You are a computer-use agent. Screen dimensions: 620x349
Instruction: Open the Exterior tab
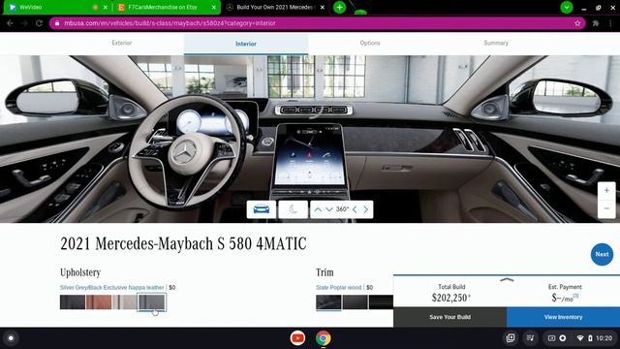(x=122, y=43)
